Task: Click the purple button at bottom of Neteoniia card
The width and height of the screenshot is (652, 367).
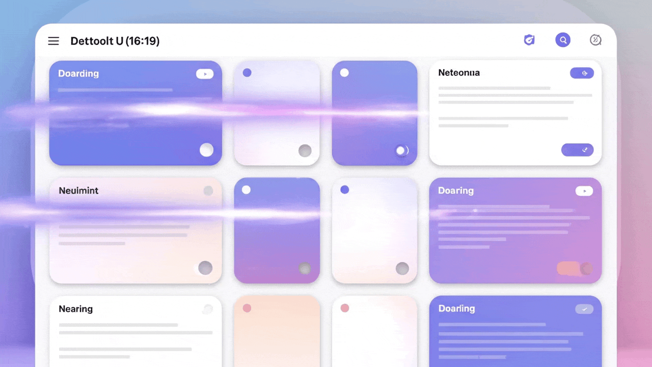Action: (x=577, y=150)
